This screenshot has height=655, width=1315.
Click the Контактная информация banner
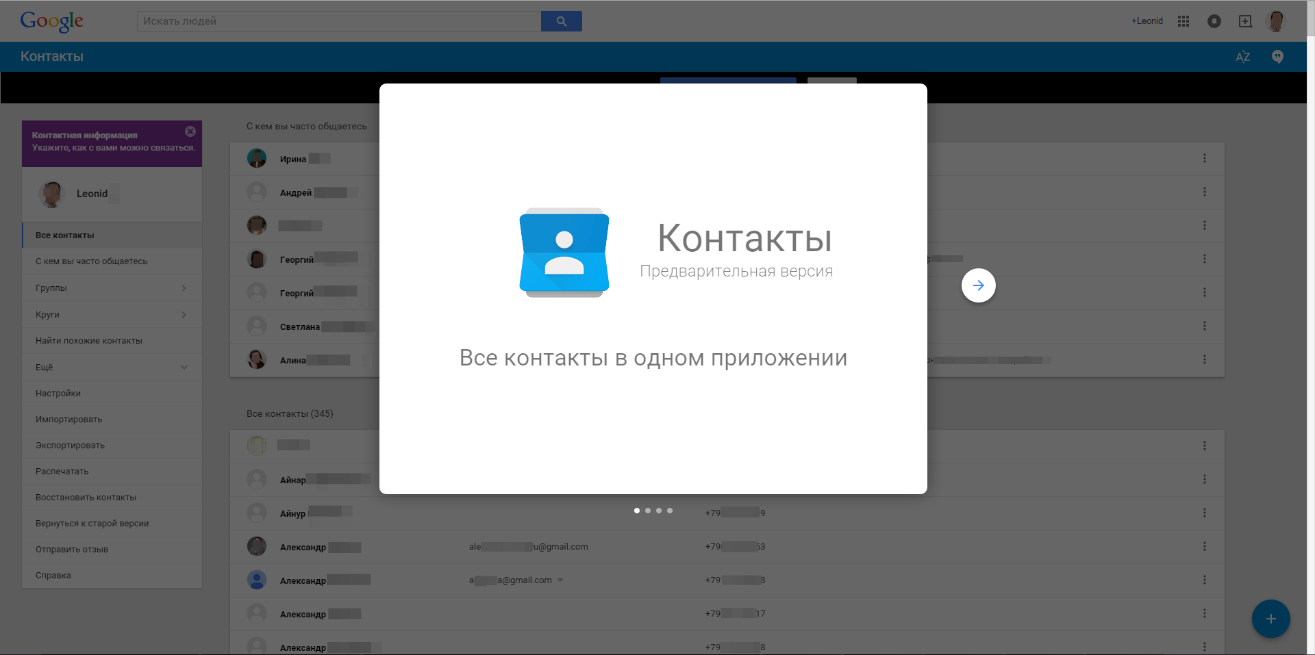coord(112,144)
